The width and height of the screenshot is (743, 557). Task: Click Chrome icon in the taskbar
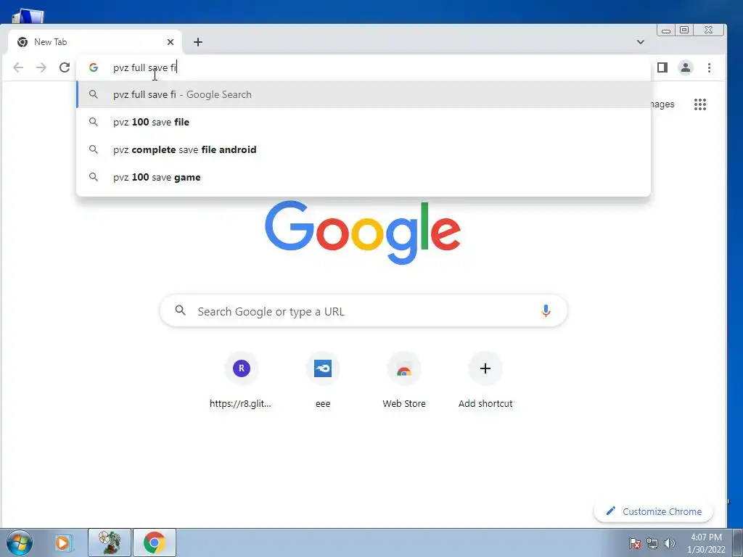point(155,542)
